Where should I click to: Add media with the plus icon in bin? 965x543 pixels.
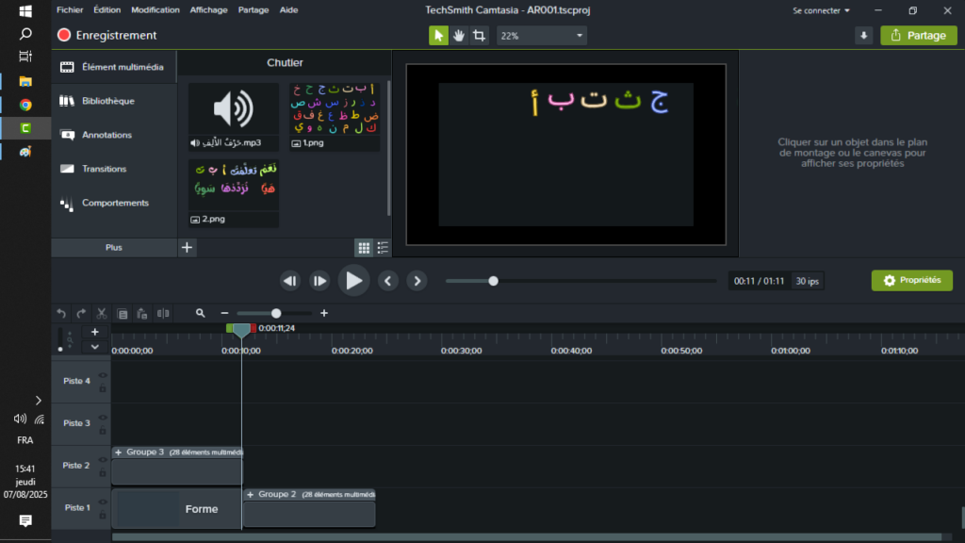coord(188,248)
